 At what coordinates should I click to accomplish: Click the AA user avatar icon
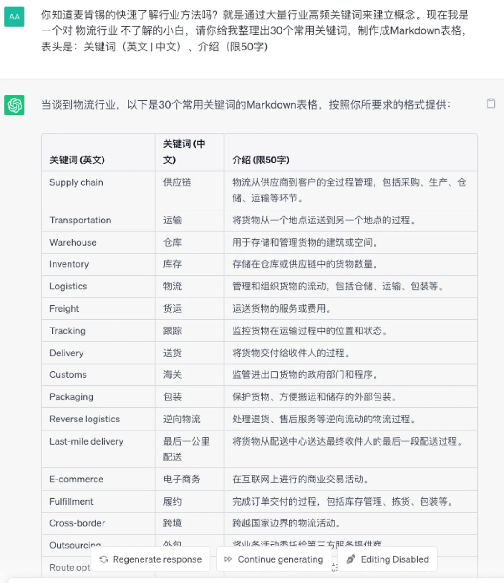(x=14, y=16)
